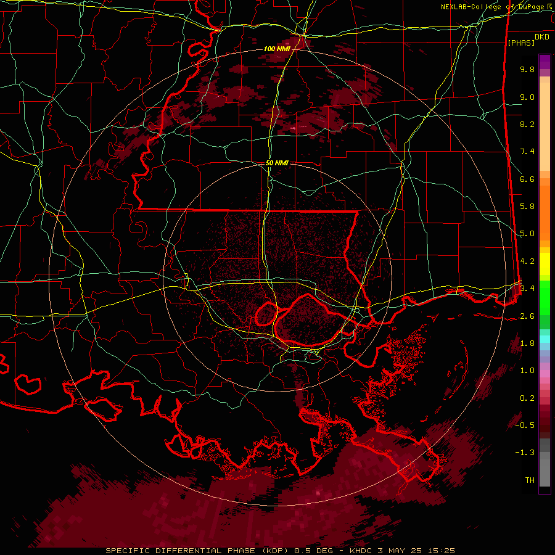Pick the peach segment of the color bar
Image resolution: width=555 pixels, height=555 pixels.
point(545,126)
